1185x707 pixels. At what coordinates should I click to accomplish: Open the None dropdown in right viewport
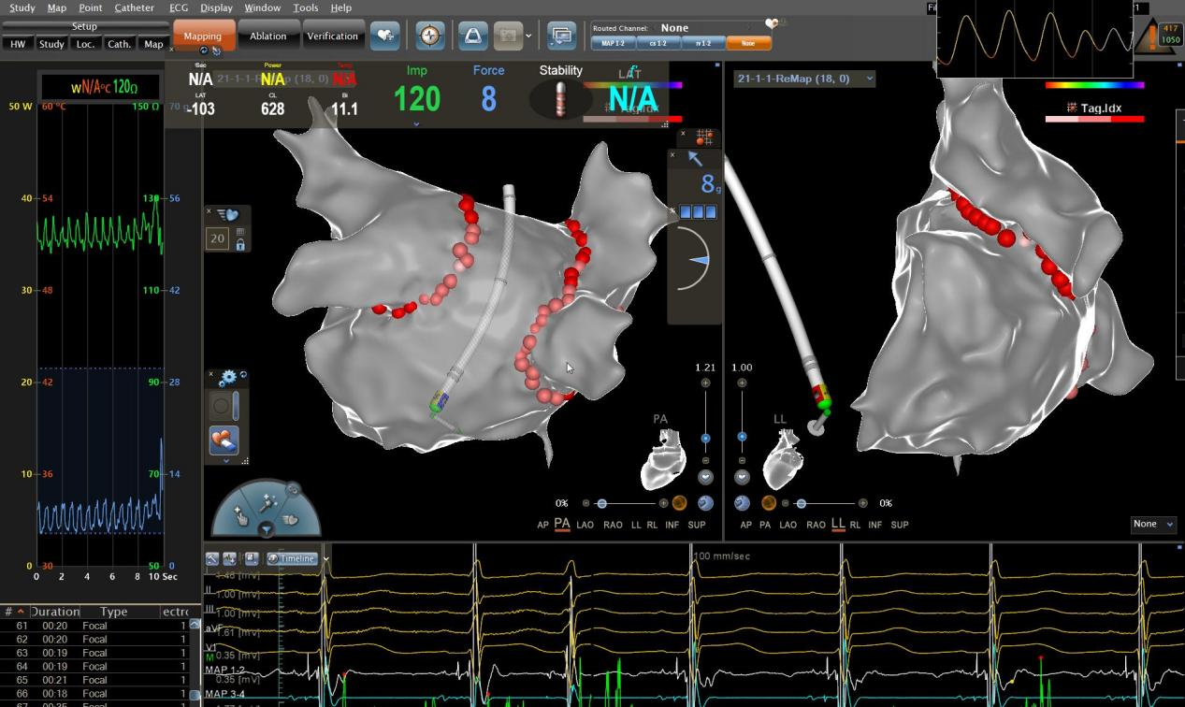[1152, 525]
